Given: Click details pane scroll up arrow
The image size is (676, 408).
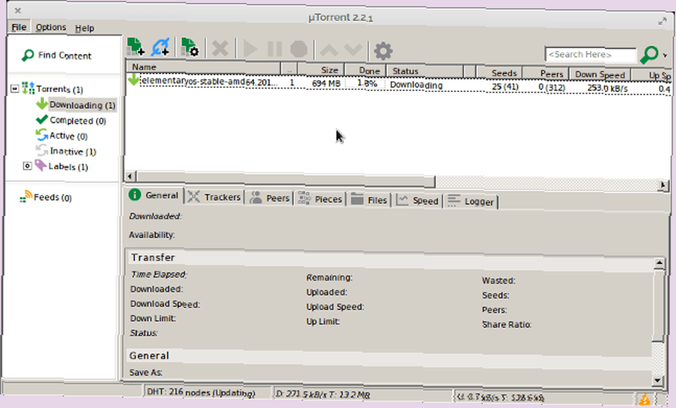Looking at the screenshot, I should point(658,262).
